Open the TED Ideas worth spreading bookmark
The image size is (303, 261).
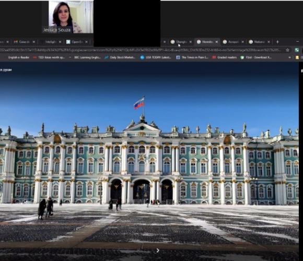49,57
